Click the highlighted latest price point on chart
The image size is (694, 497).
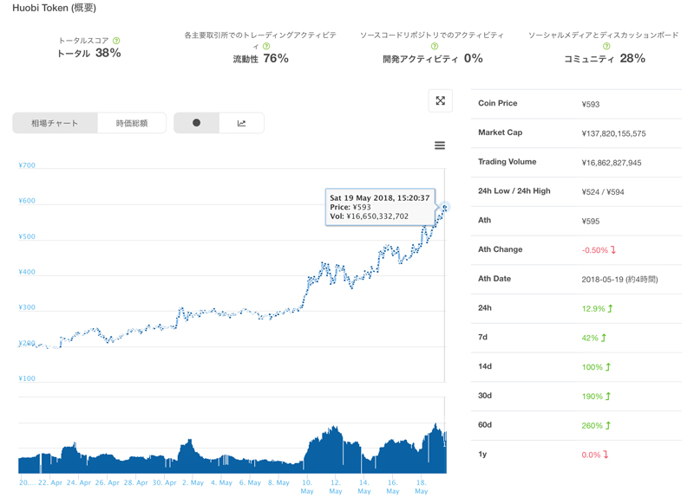pos(445,207)
